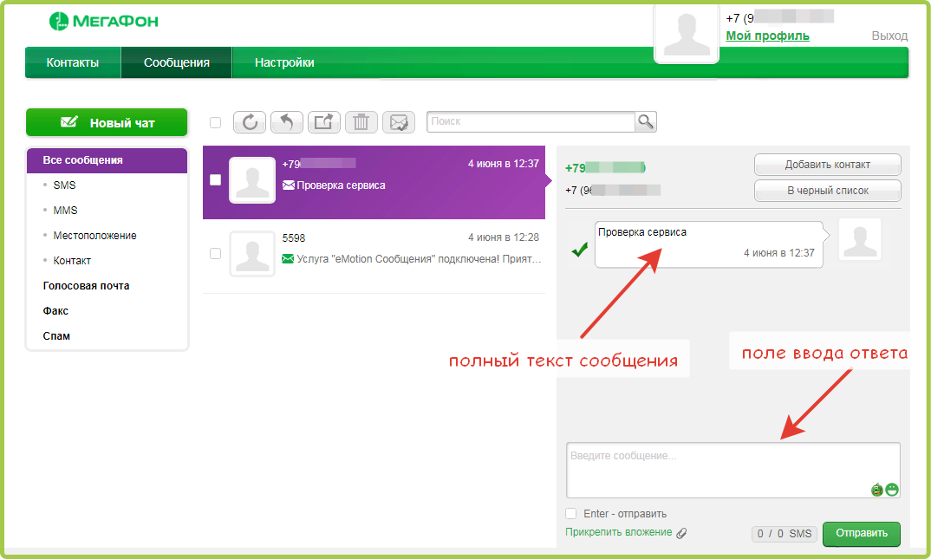Click the trash delete toolbar icon
Screen dimensions: 931x559
(361, 122)
